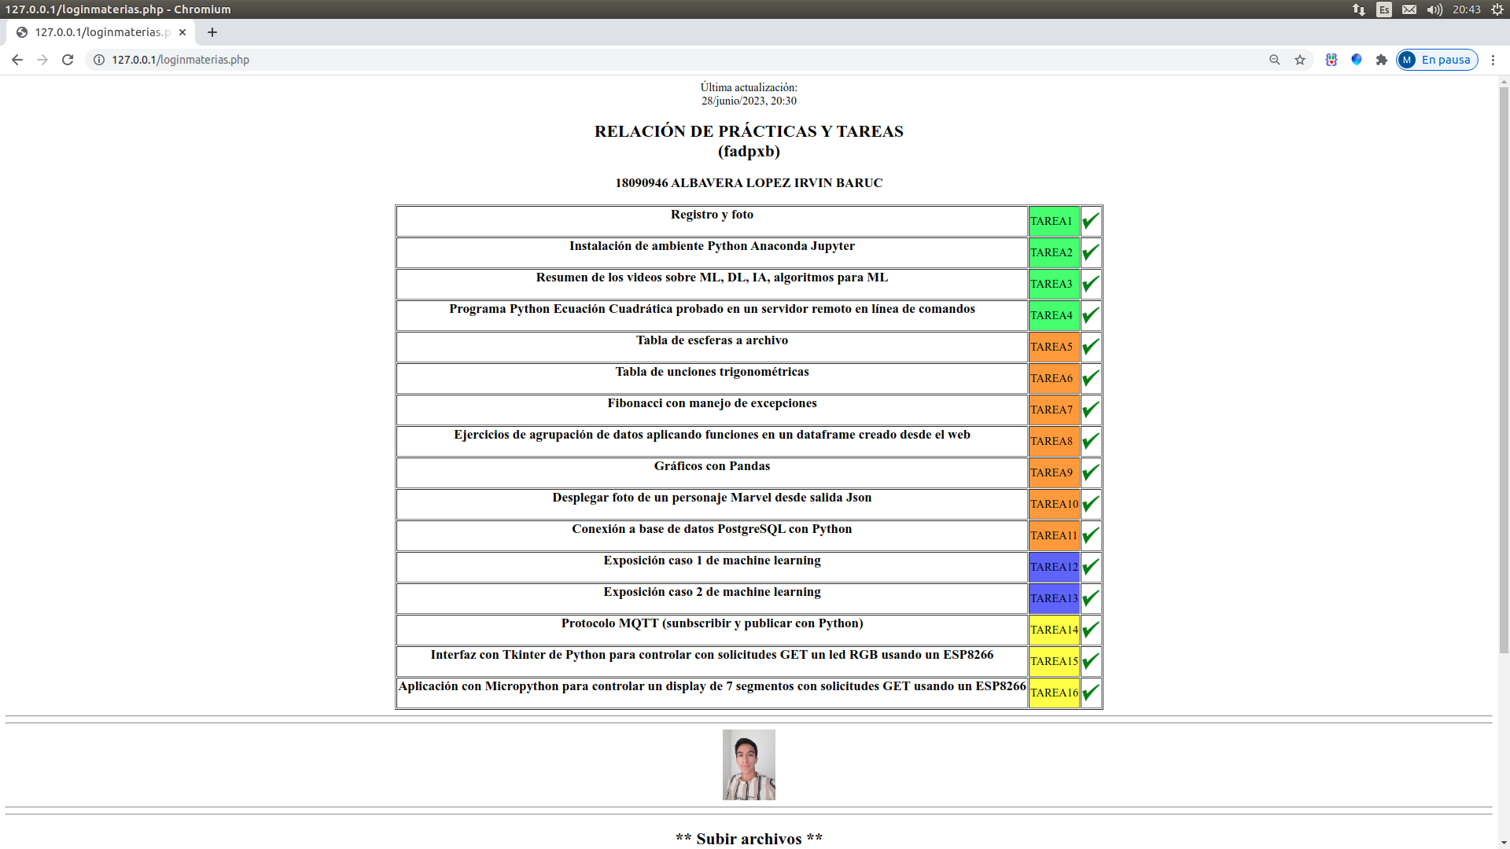
Task: Click 'Fibonacci con manejo de excepciones' text
Action: 712,403
